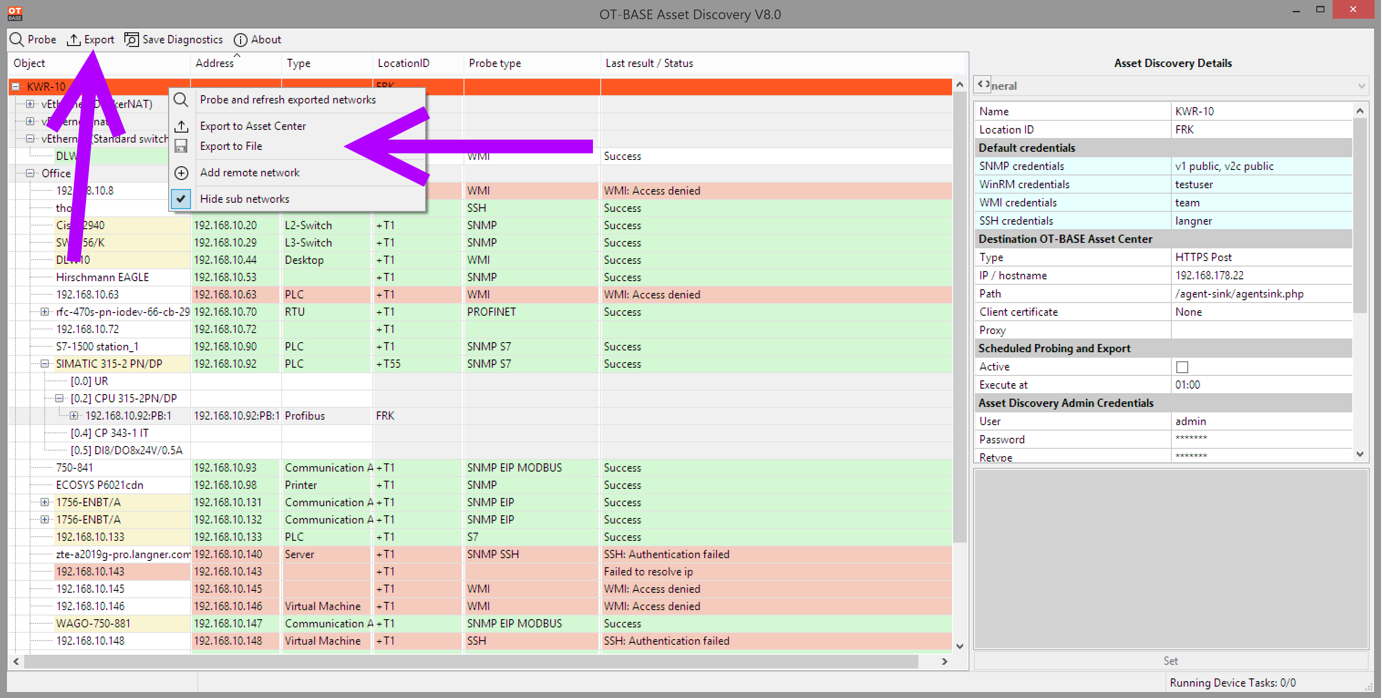Viewport: 1381px width, 698px height.
Task: Click OT-BASE application logo in title bar
Action: (15, 13)
